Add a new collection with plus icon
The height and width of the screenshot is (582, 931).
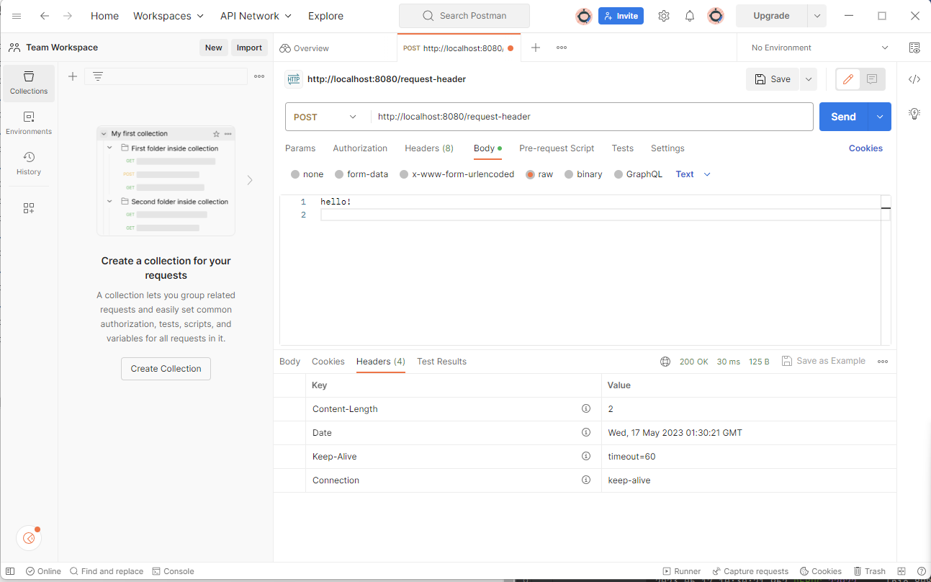[73, 76]
